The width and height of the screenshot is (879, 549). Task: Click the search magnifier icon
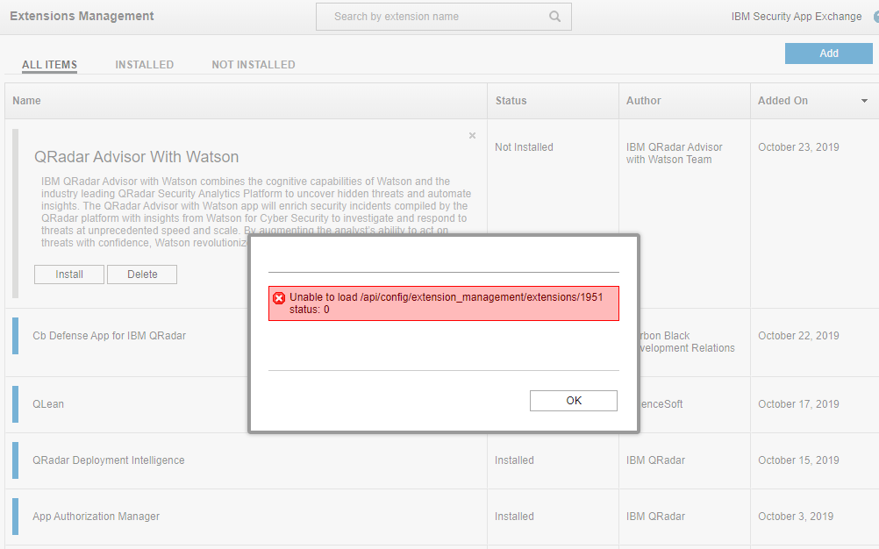point(554,17)
